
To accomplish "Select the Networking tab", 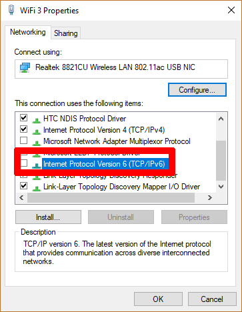I will point(28,32).
